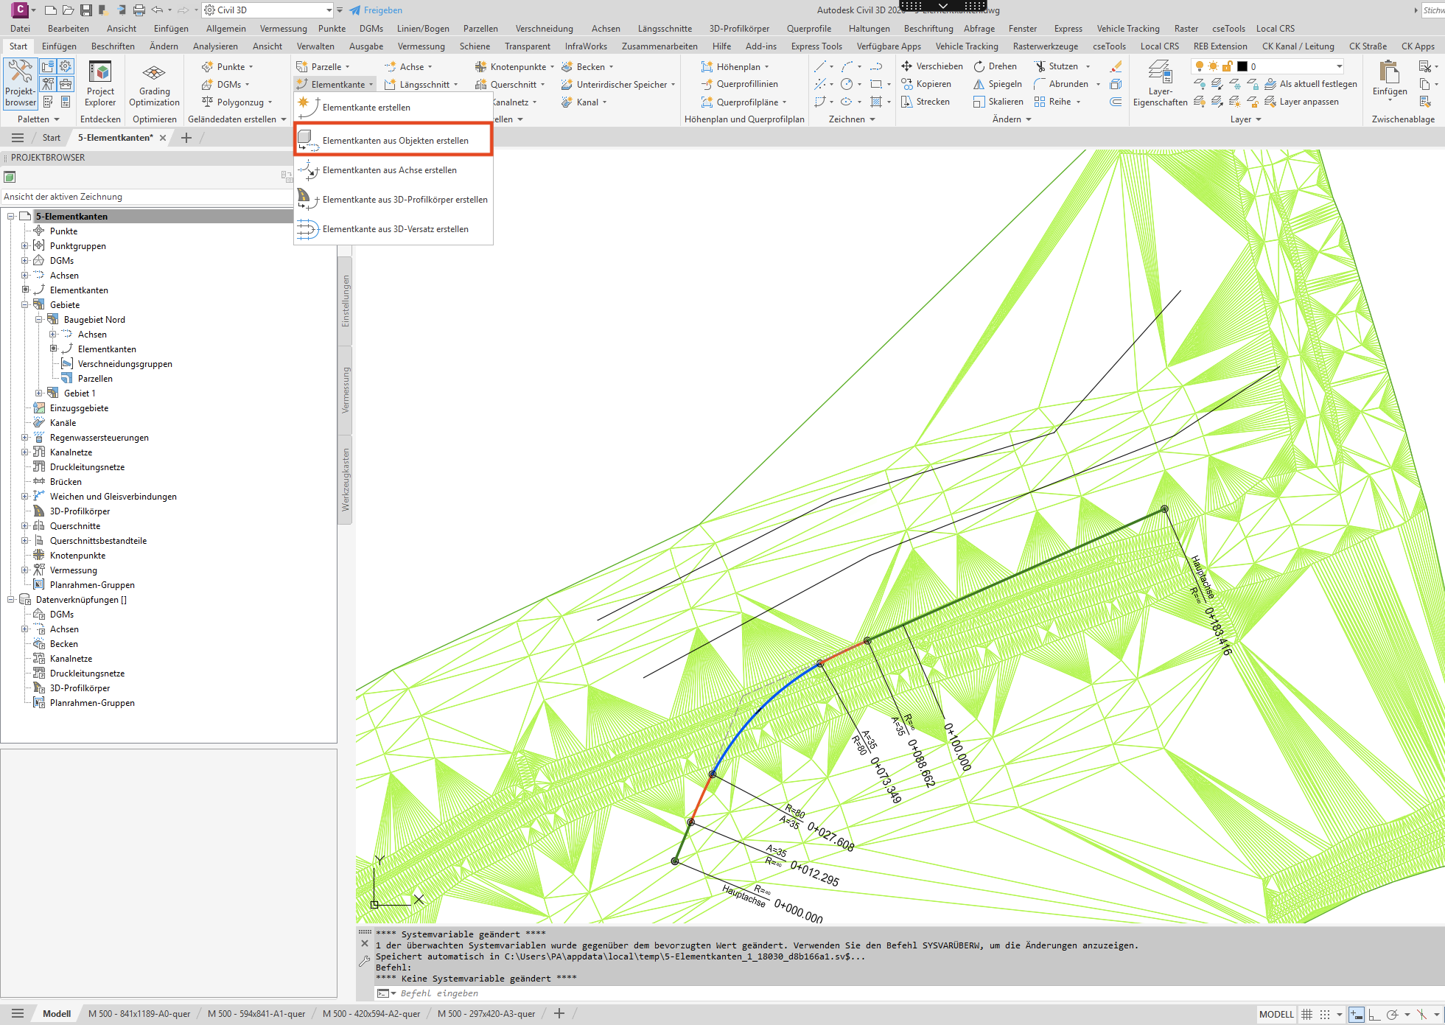Image resolution: width=1445 pixels, height=1025 pixels.
Task: Click the green icon in Projektbrowser toolbar
Action: (x=10, y=177)
